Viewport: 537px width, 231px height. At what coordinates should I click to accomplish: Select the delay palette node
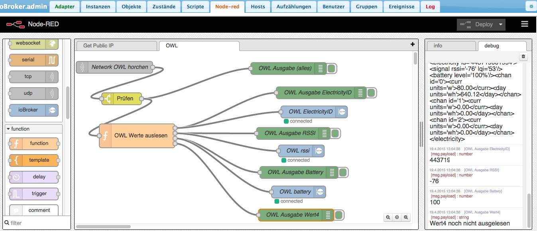(x=33, y=177)
